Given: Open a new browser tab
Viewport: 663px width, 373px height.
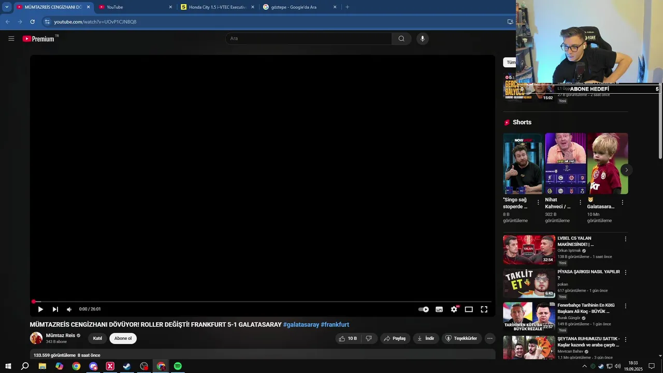Looking at the screenshot, I should [x=347, y=7].
